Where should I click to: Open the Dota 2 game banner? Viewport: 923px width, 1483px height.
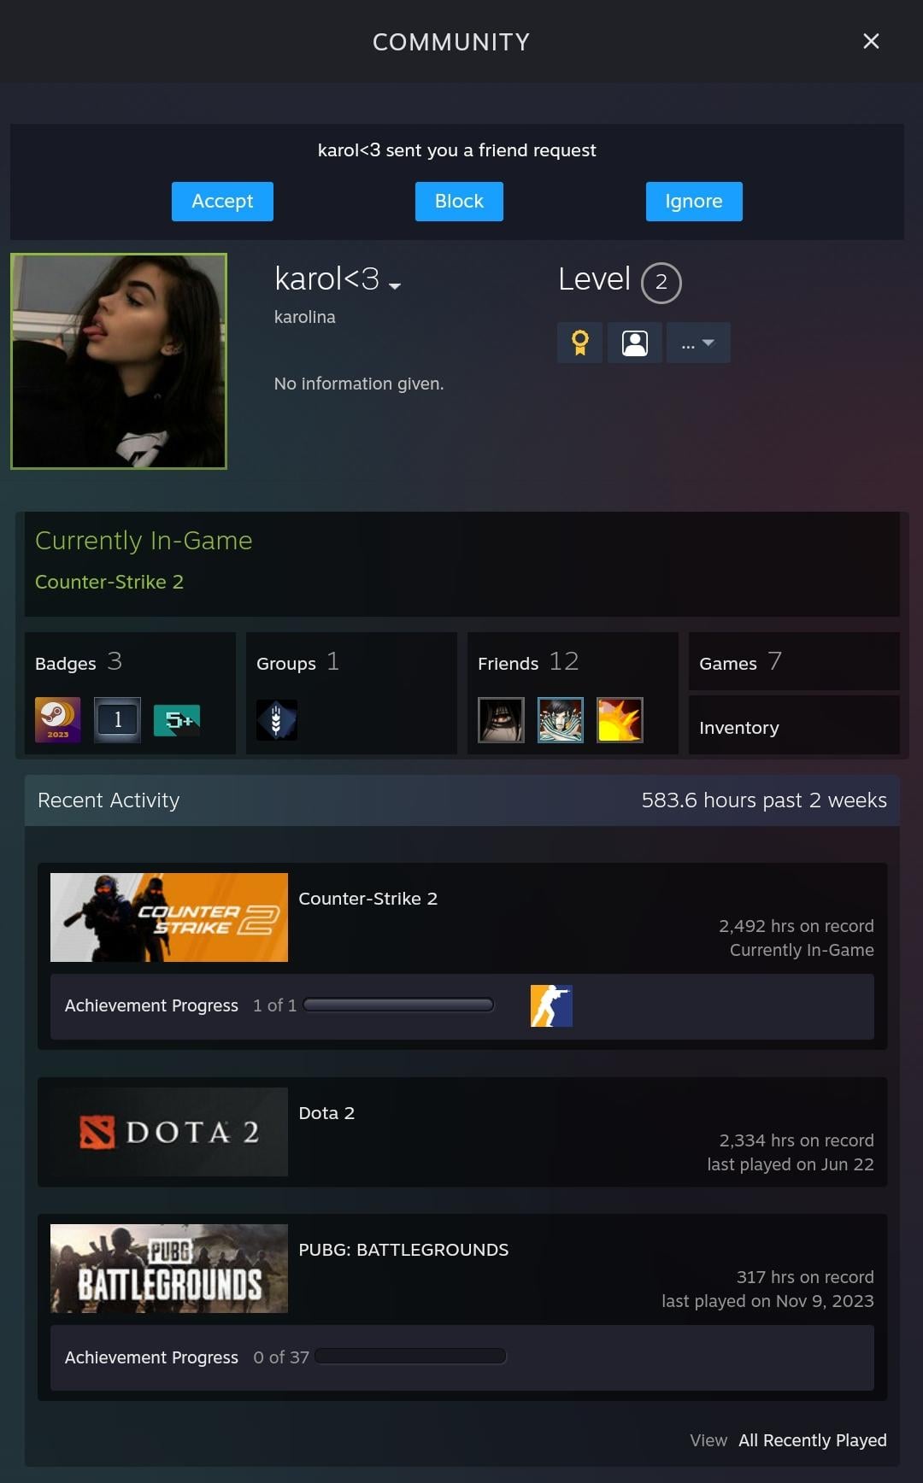point(169,1132)
